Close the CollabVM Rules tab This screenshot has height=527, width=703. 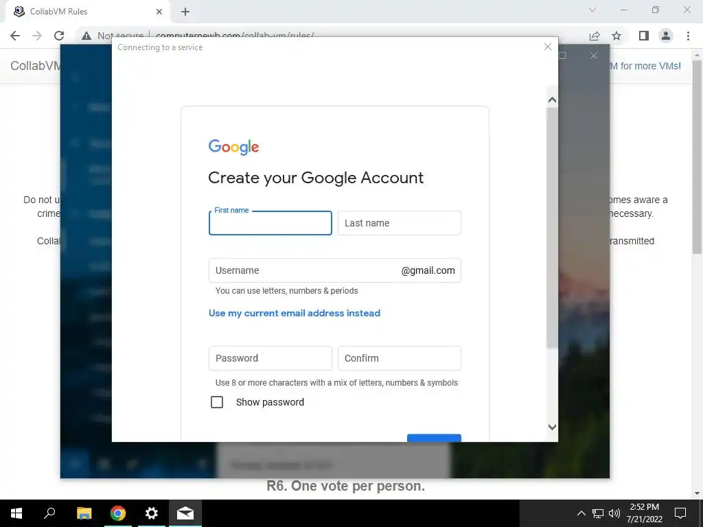pos(159,12)
